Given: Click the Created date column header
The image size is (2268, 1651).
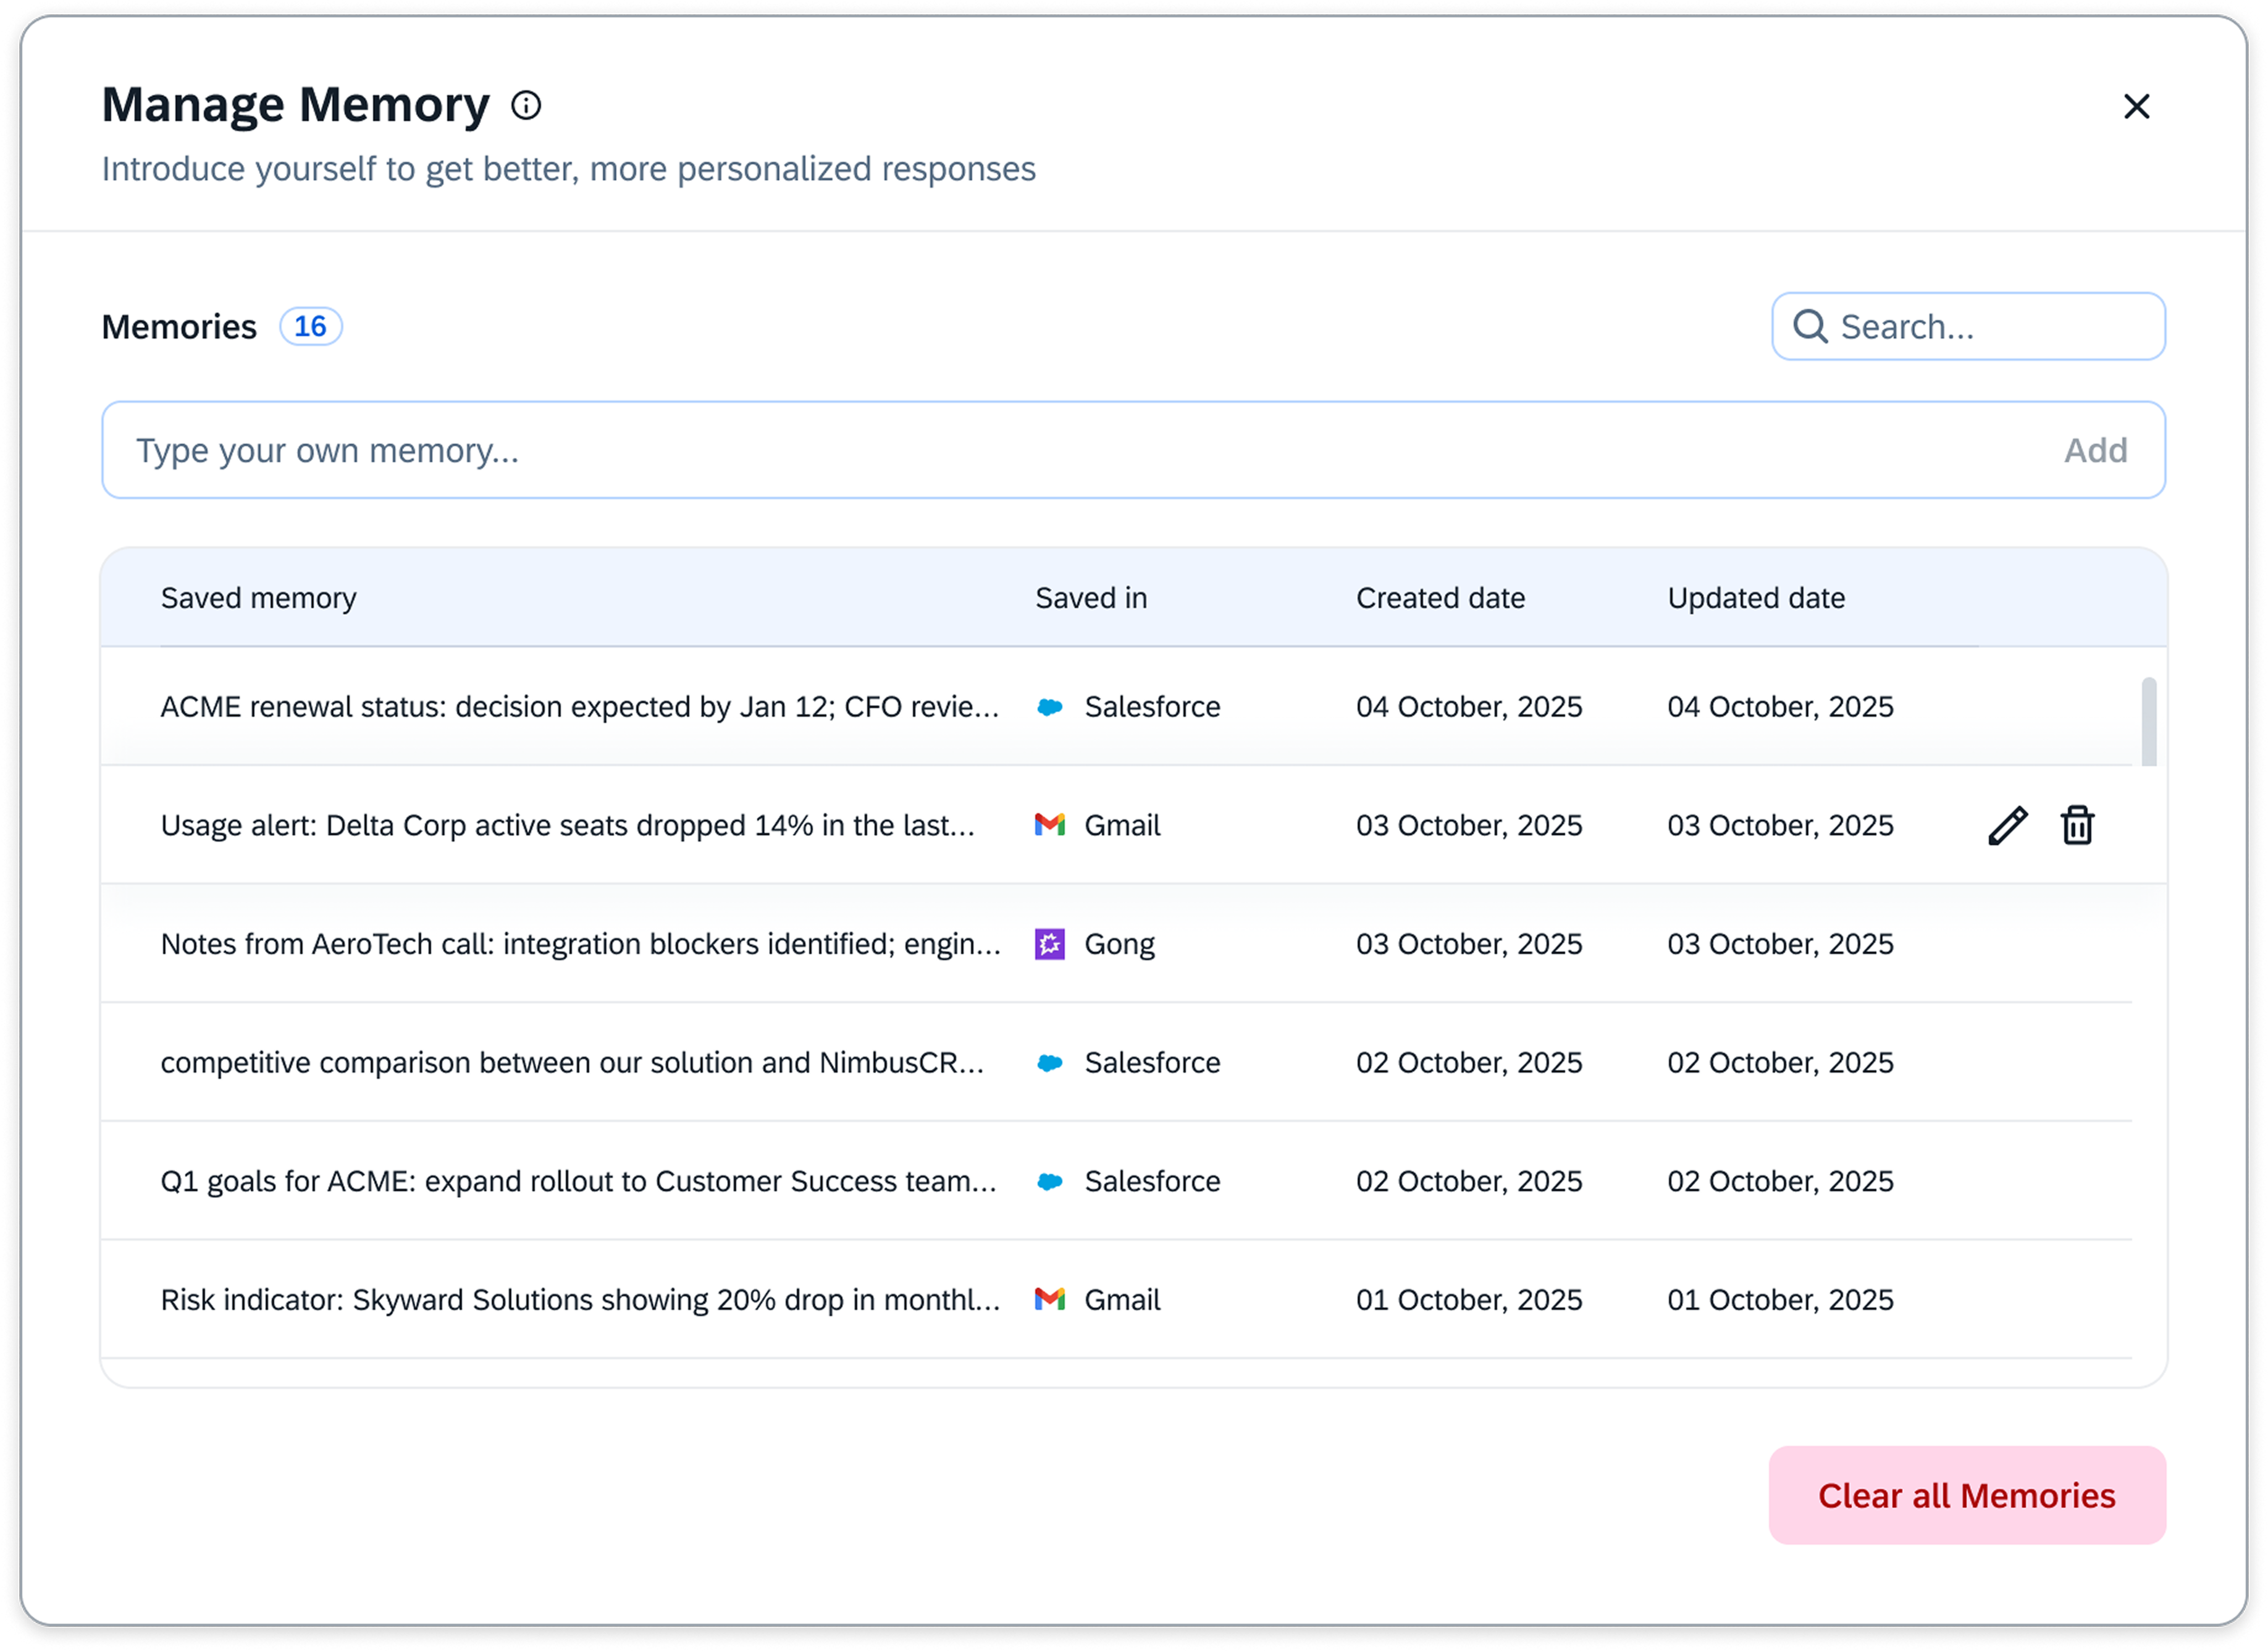Looking at the screenshot, I should coord(1440,597).
